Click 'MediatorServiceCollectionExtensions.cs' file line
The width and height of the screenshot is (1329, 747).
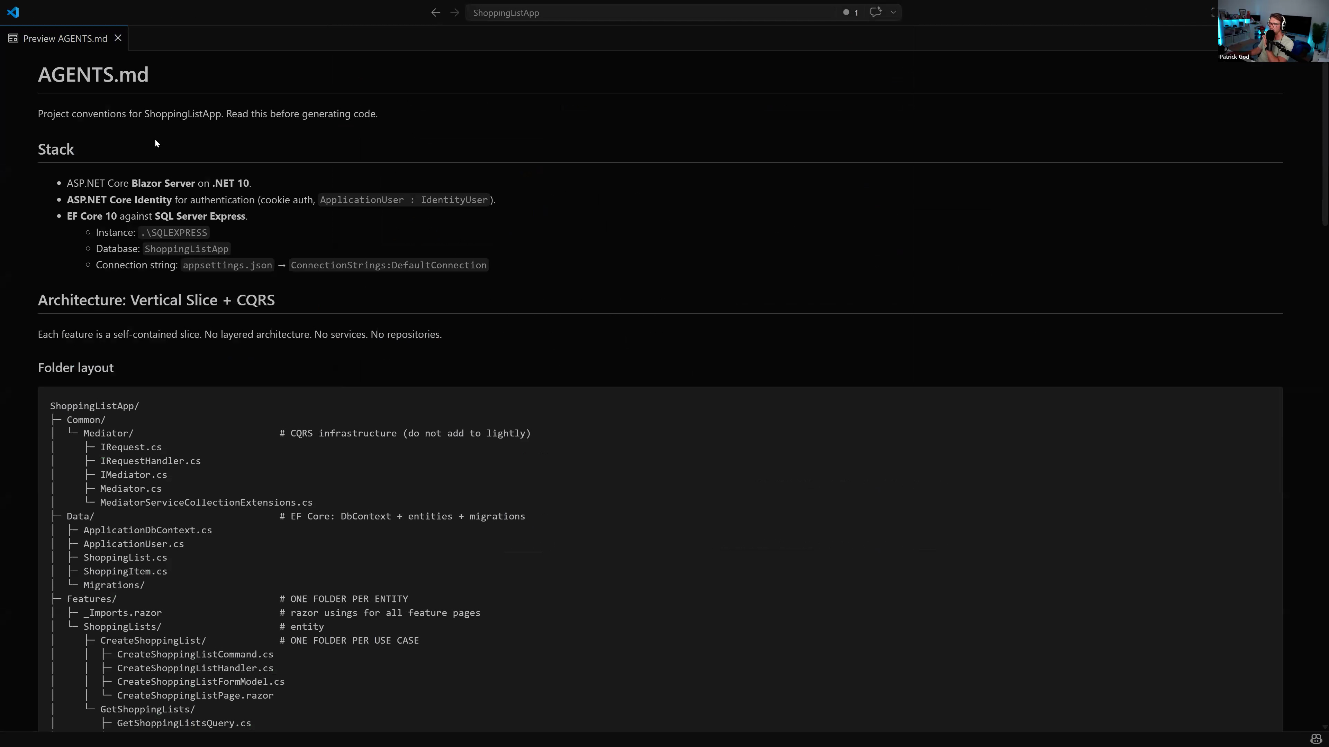click(206, 502)
